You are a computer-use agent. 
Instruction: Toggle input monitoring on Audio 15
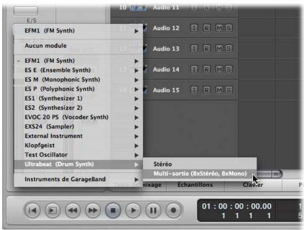pos(194,90)
